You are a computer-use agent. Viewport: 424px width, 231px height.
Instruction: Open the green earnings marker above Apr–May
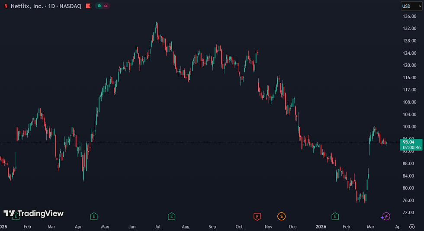(x=94, y=216)
